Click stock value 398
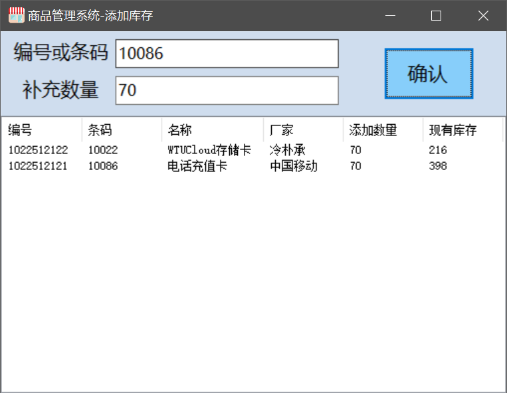The image size is (507, 393). click(x=438, y=166)
